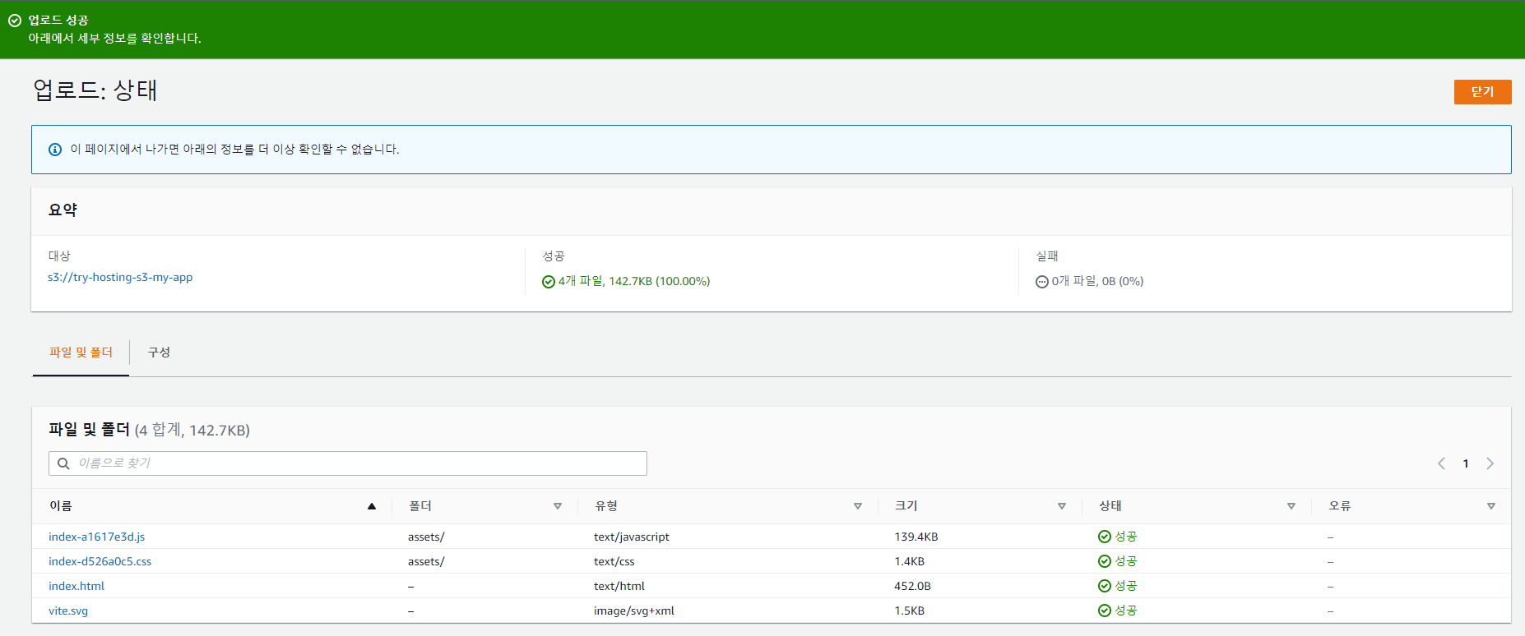Click text/html type cell
This screenshot has width=1525, height=636.
tap(619, 586)
